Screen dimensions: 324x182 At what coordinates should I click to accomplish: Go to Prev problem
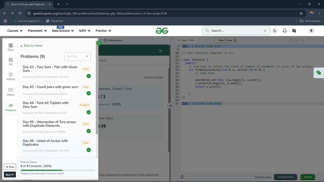pos(10,167)
